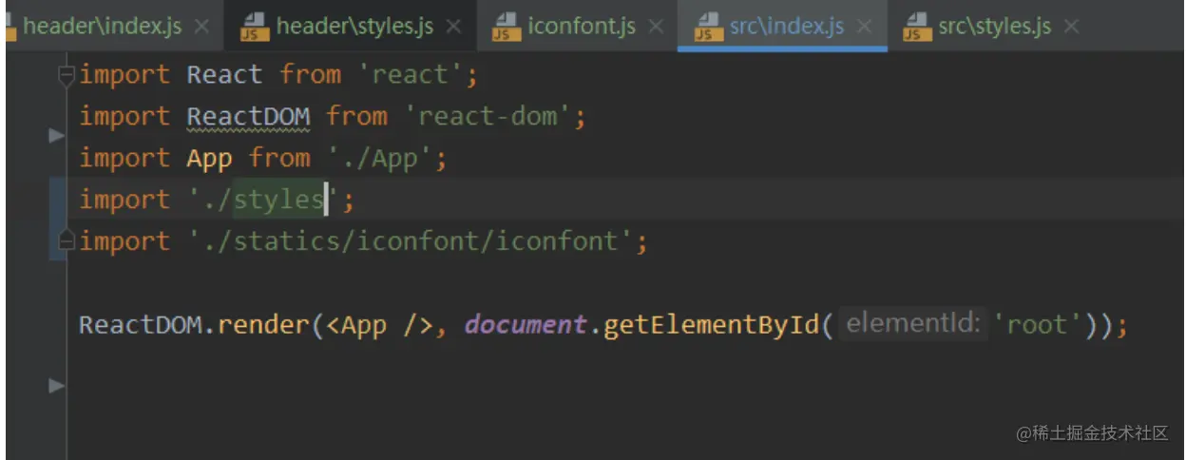Image resolution: width=1186 pixels, height=460 pixels.
Task: Close the header\index.js tab
Action: [201, 27]
